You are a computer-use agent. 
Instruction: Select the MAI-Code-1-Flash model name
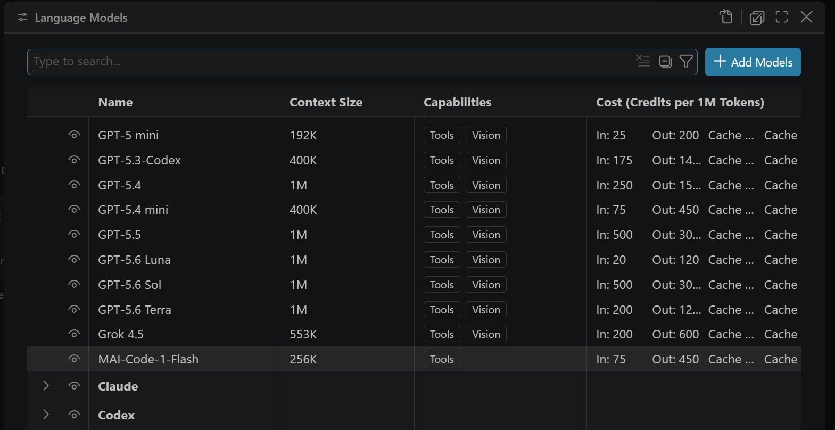(148, 359)
